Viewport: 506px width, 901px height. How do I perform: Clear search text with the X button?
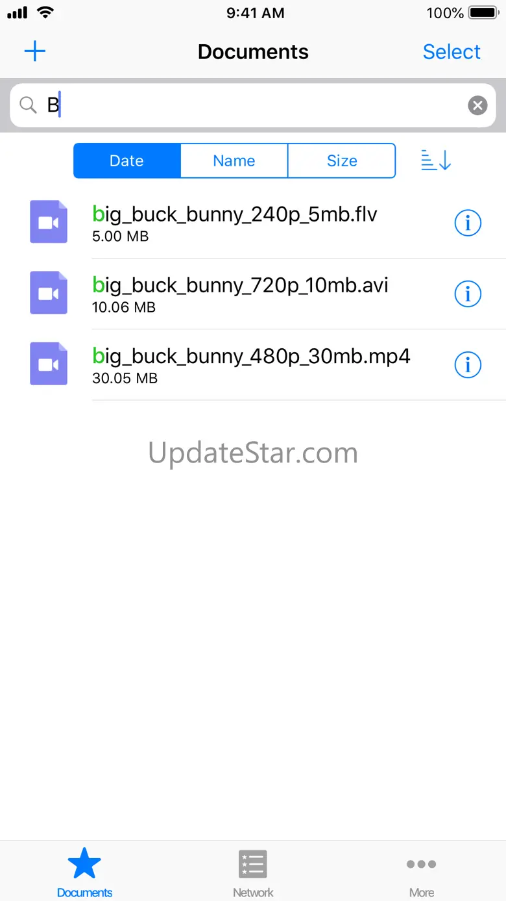(x=477, y=105)
